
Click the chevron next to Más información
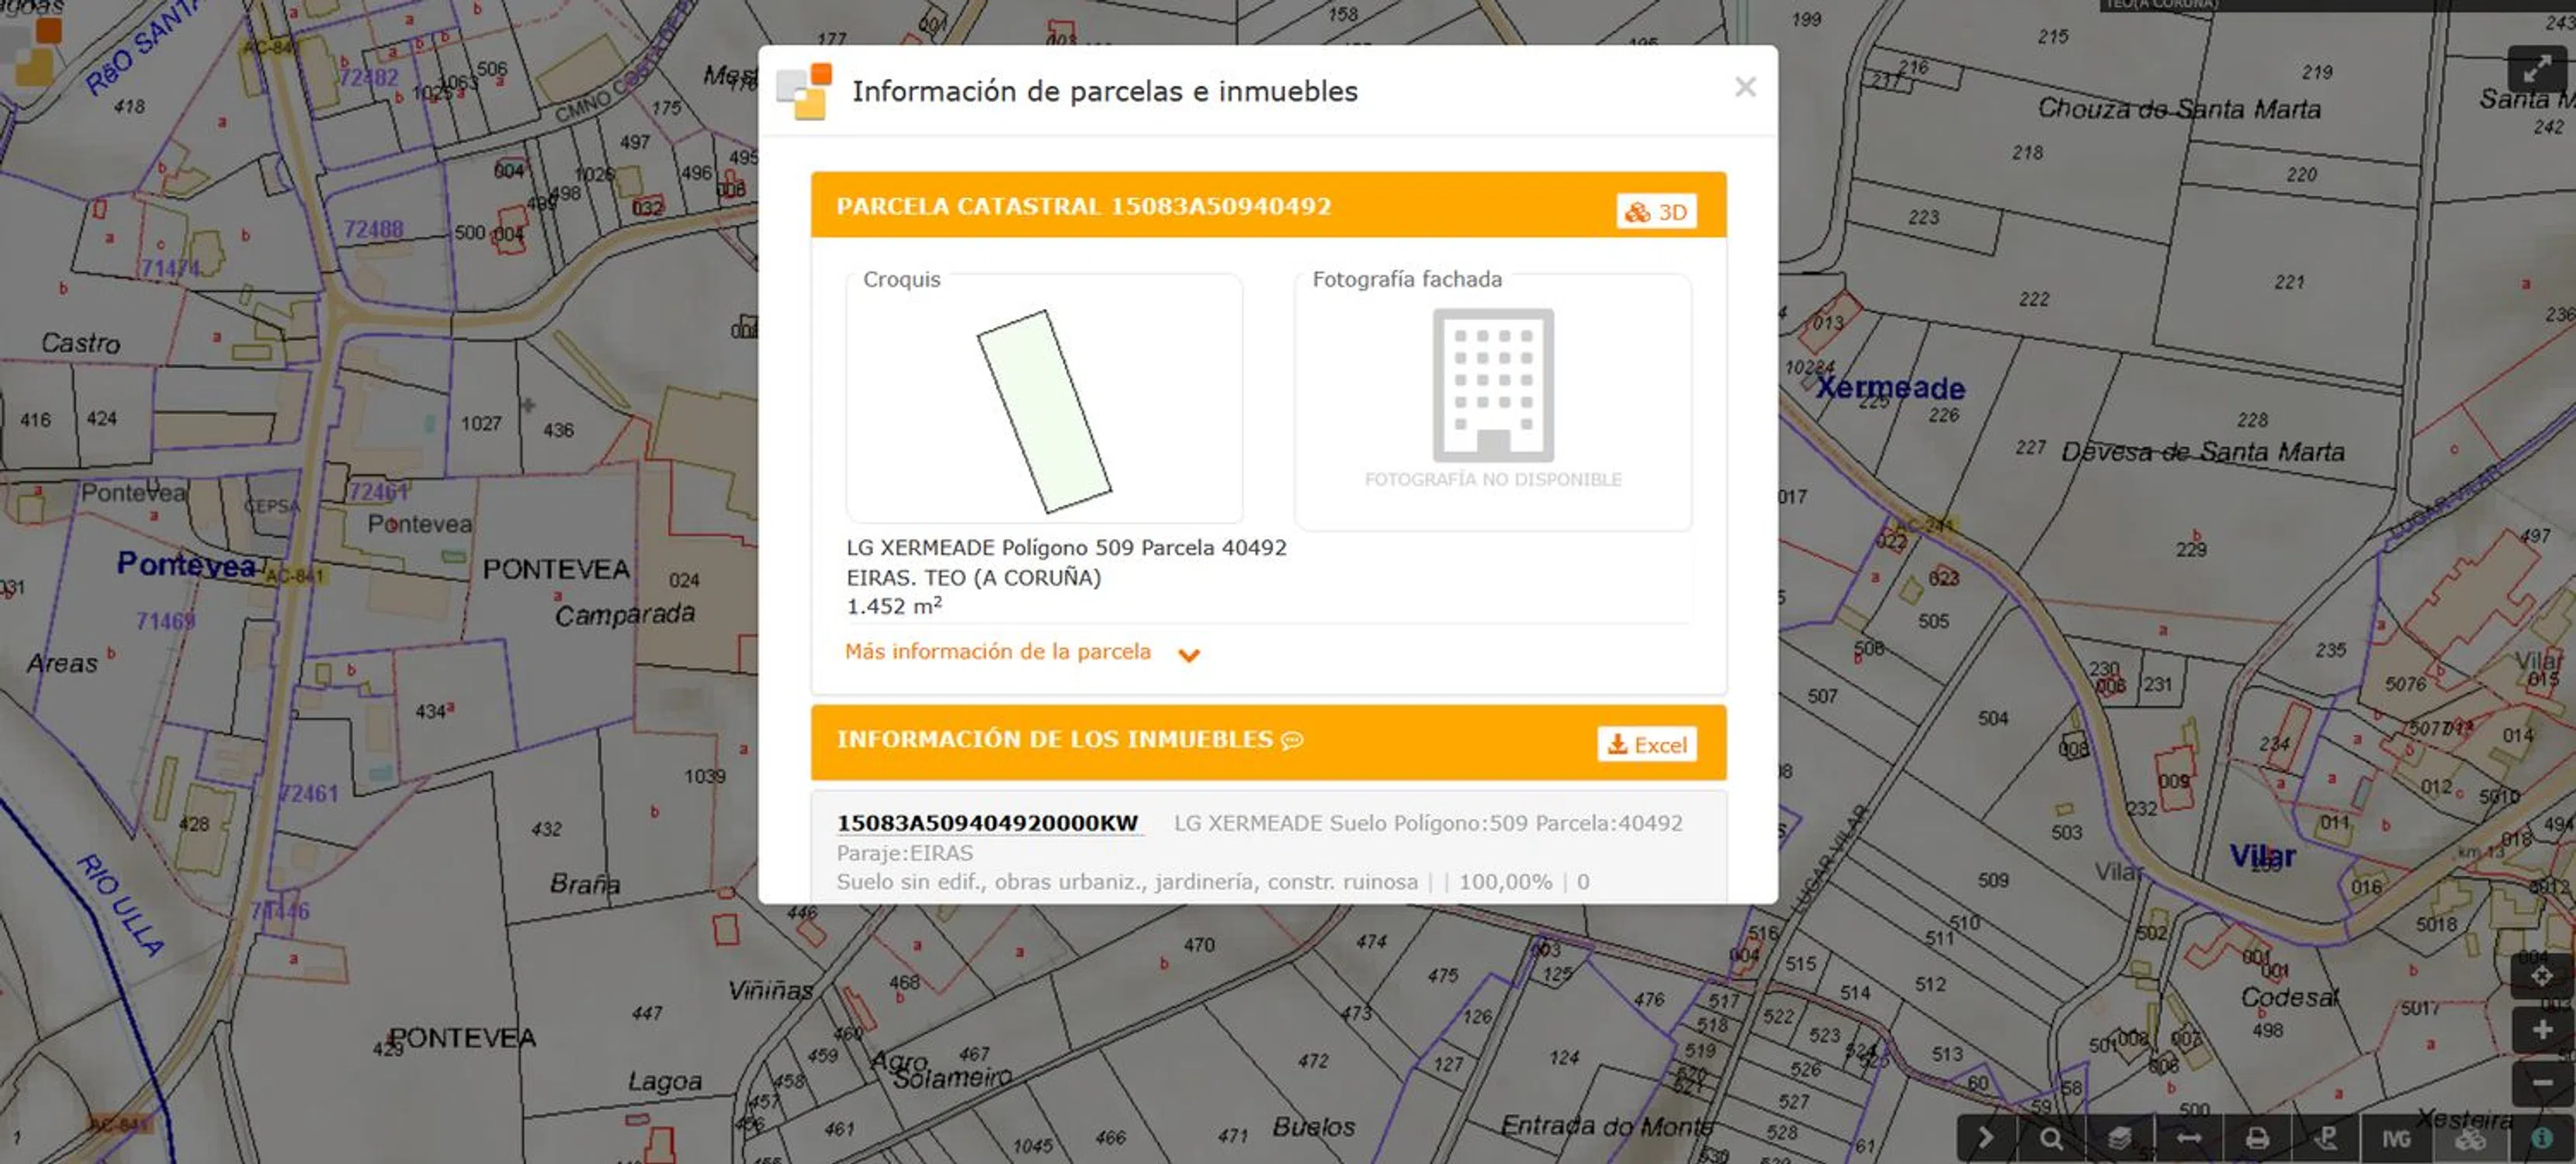pos(1188,655)
